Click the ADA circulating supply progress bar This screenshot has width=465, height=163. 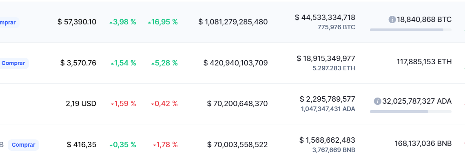pyautogui.click(x=410, y=112)
